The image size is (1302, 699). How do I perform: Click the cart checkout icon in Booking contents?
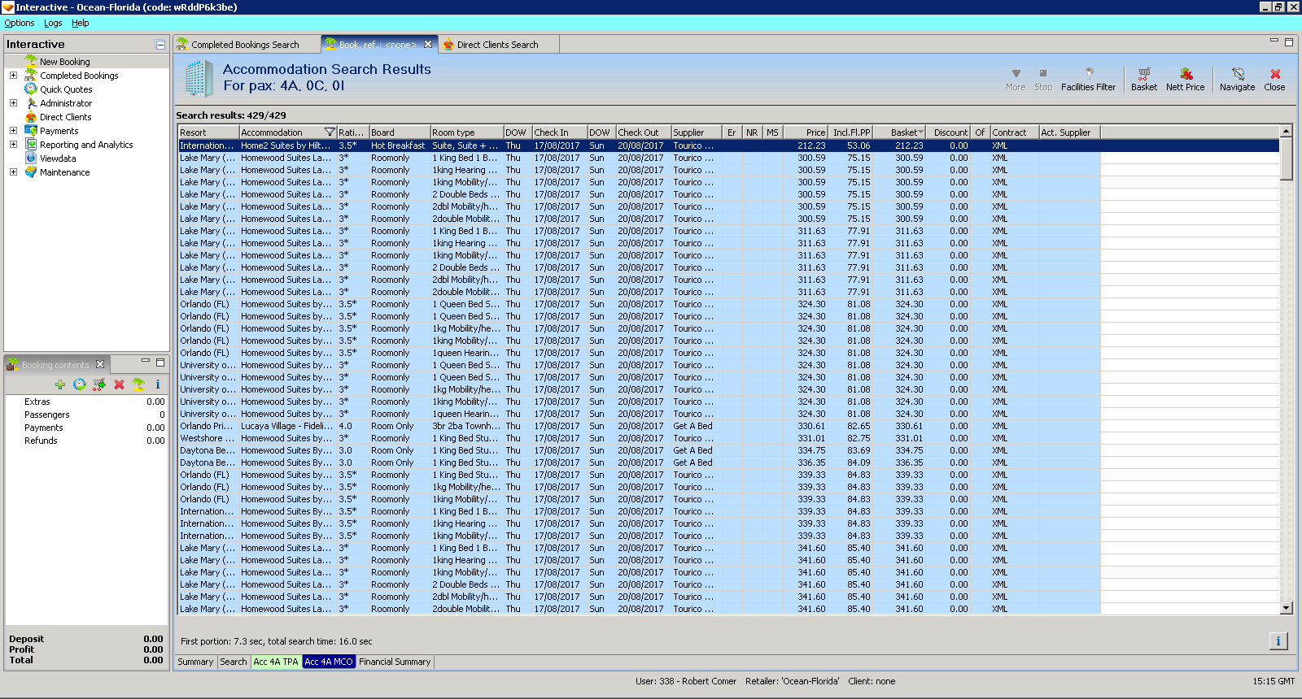coord(99,384)
